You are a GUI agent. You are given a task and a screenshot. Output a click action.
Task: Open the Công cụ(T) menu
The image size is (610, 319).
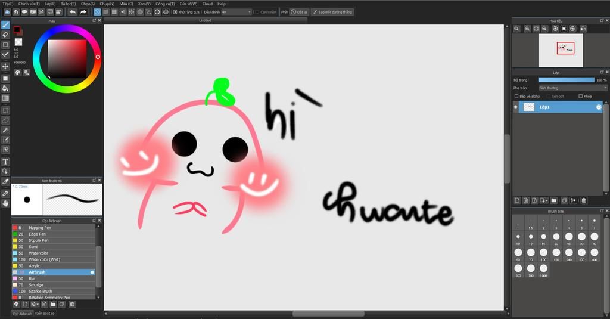point(165,4)
